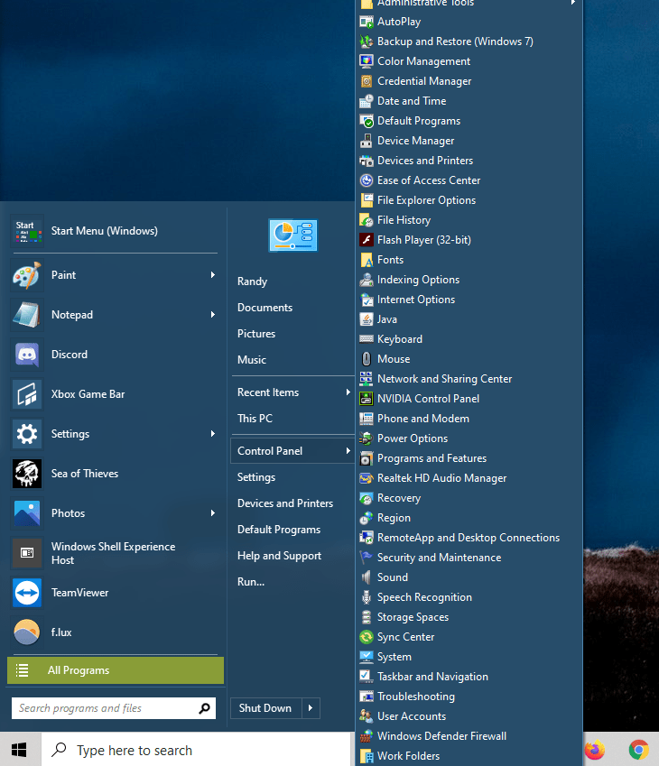Image resolution: width=659 pixels, height=766 pixels.
Task: Open the NVIDIA Control Panel icon
Action: pos(367,399)
